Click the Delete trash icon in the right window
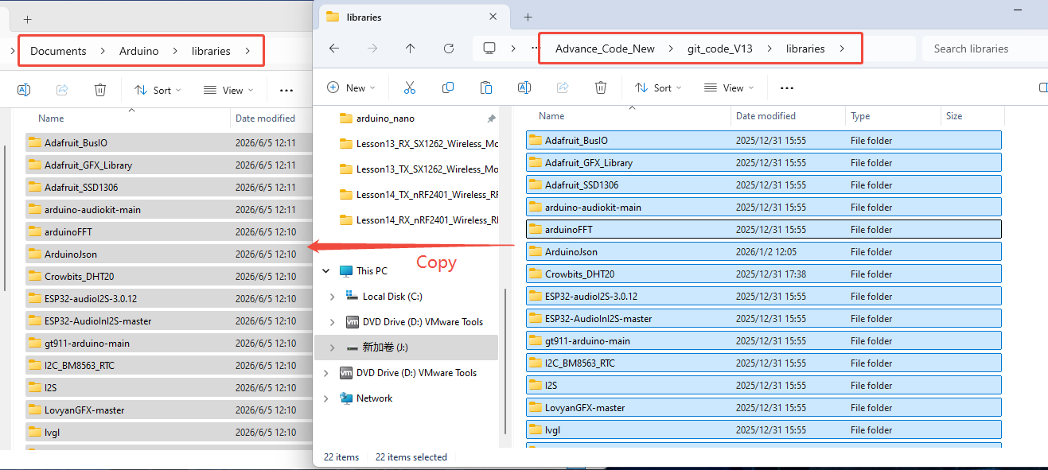Viewport: 1048px width, 470px height. [x=601, y=87]
